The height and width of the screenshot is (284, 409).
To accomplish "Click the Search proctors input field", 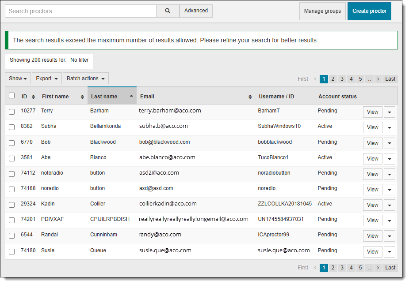I will tap(80, 11).
